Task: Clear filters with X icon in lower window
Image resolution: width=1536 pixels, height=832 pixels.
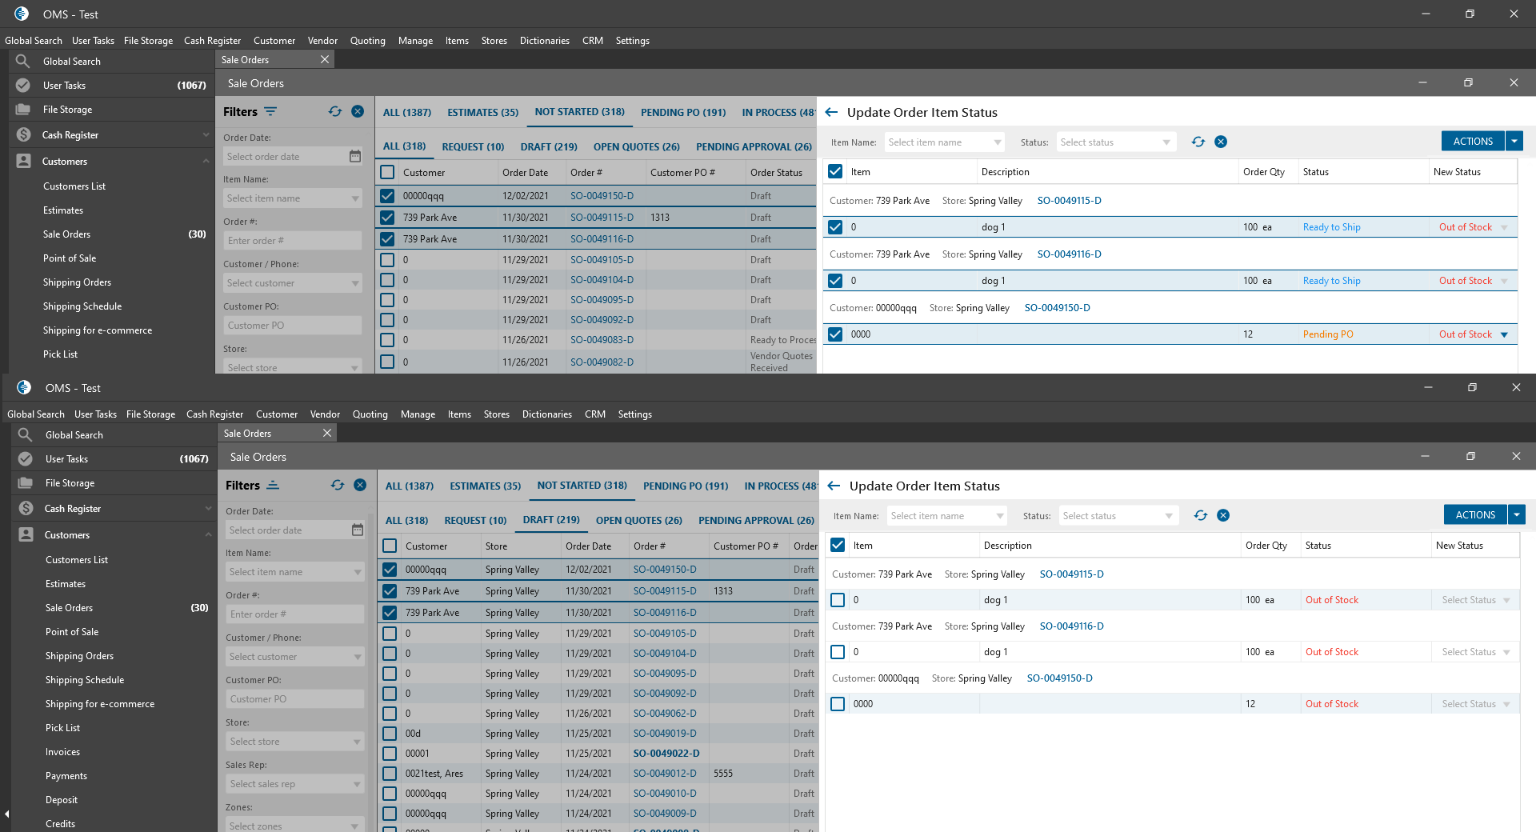Action: coord(360,485)
